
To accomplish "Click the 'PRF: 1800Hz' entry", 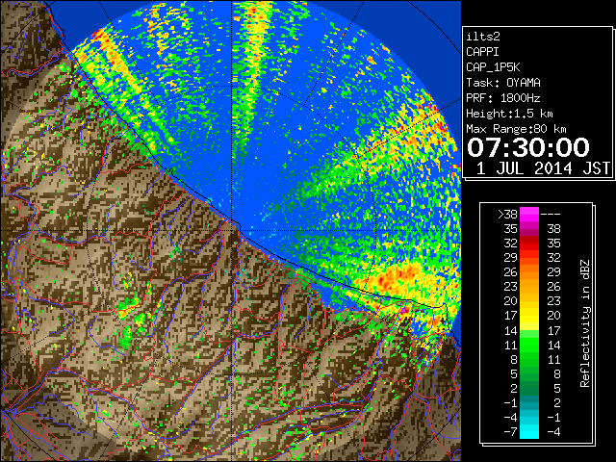I will click(503, 98).
